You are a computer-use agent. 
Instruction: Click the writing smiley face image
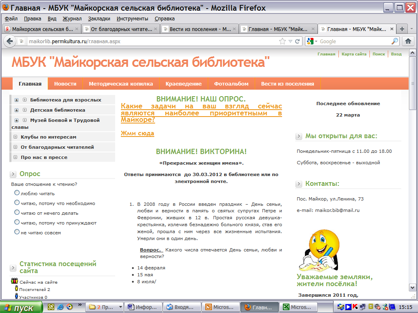click(319, 250)
